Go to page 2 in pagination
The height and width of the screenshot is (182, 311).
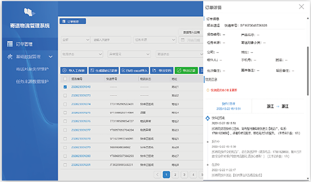(x=175, y=175)
